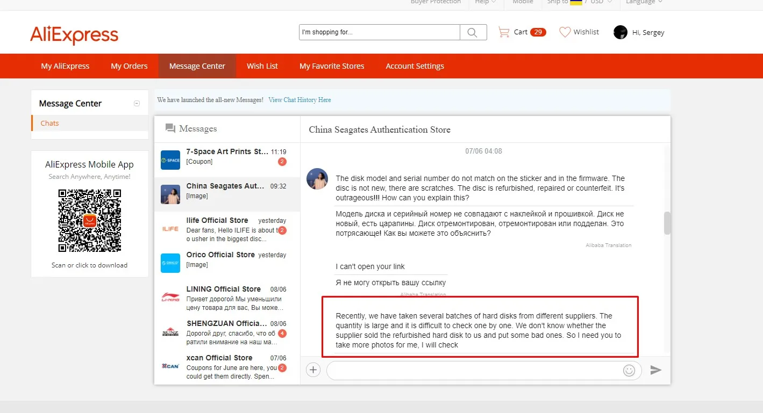Click the 7-Space Art Prints store avatar
This screenshot has height=413, width=763.
170,160
